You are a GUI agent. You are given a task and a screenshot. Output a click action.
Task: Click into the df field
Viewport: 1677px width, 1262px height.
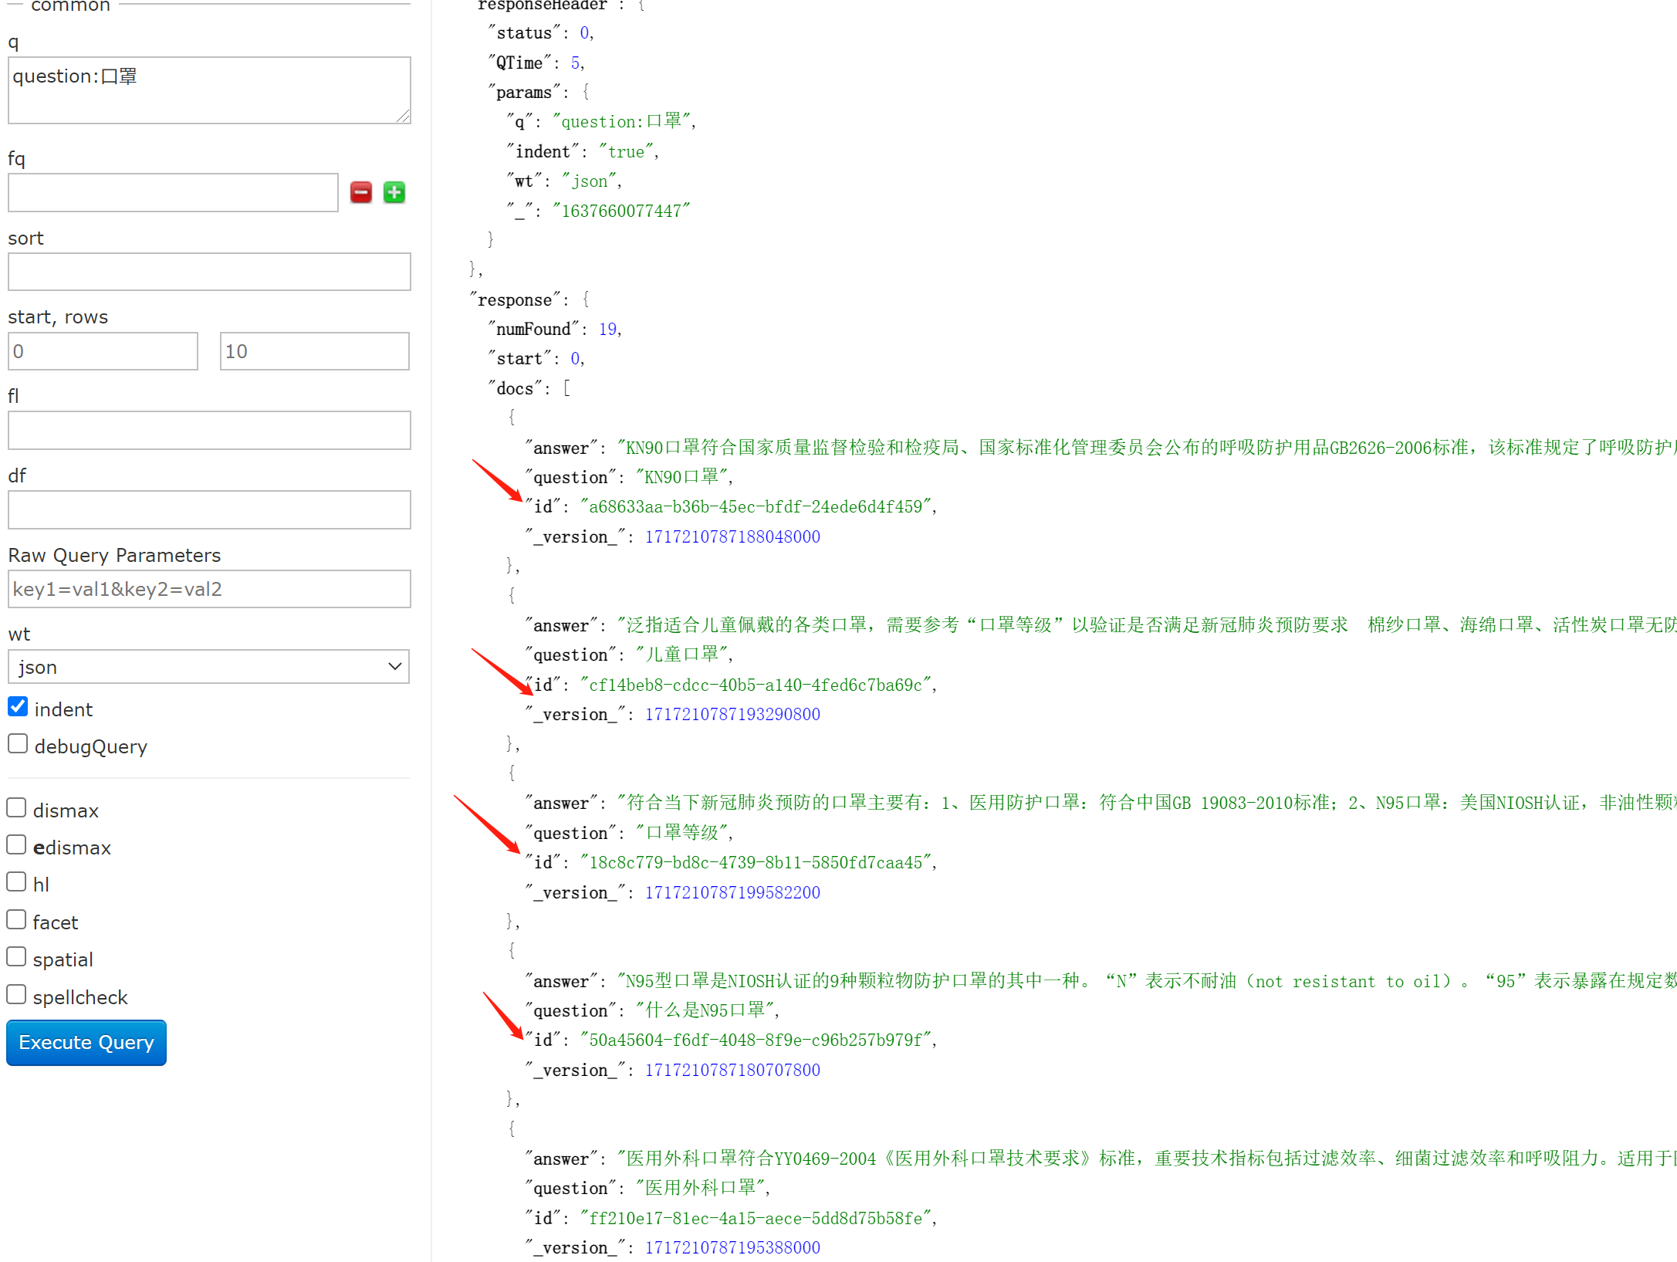(209, 510)
